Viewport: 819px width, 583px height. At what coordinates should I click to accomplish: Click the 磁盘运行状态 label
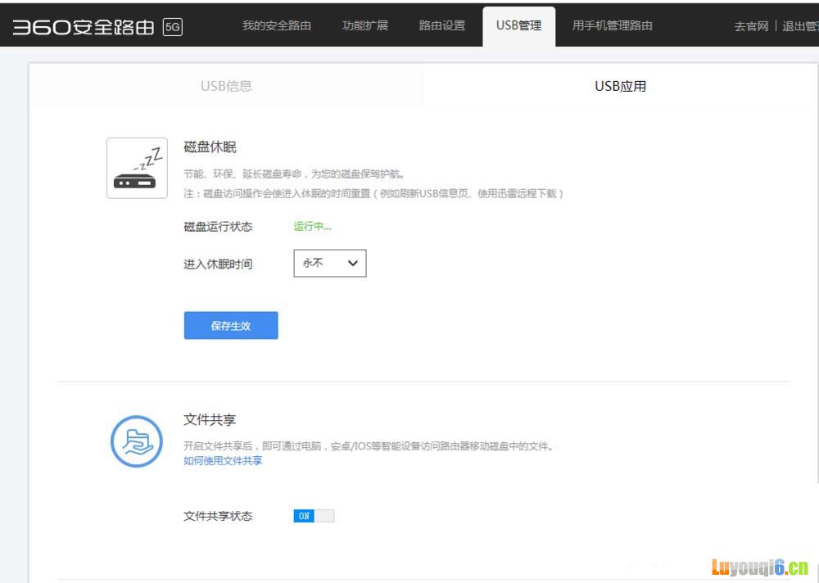[219, 227]
